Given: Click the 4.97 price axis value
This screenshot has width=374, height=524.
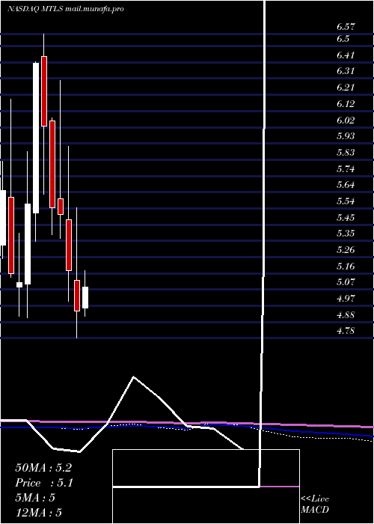Looking at the screenshot, I should [x=346, y=299].
